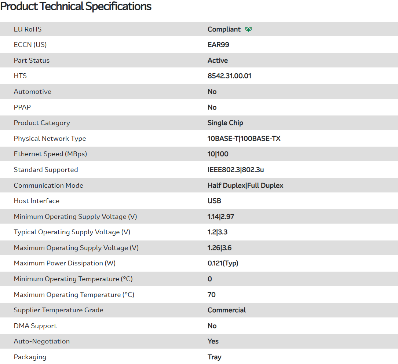Click the Packaging 'Tray' value

tap(215, 357)
